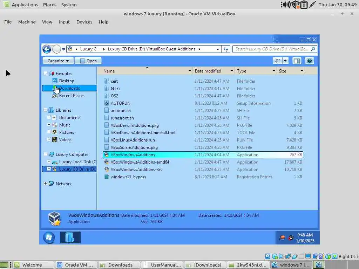Toggle the preview pane button

(x=297, y=61)
